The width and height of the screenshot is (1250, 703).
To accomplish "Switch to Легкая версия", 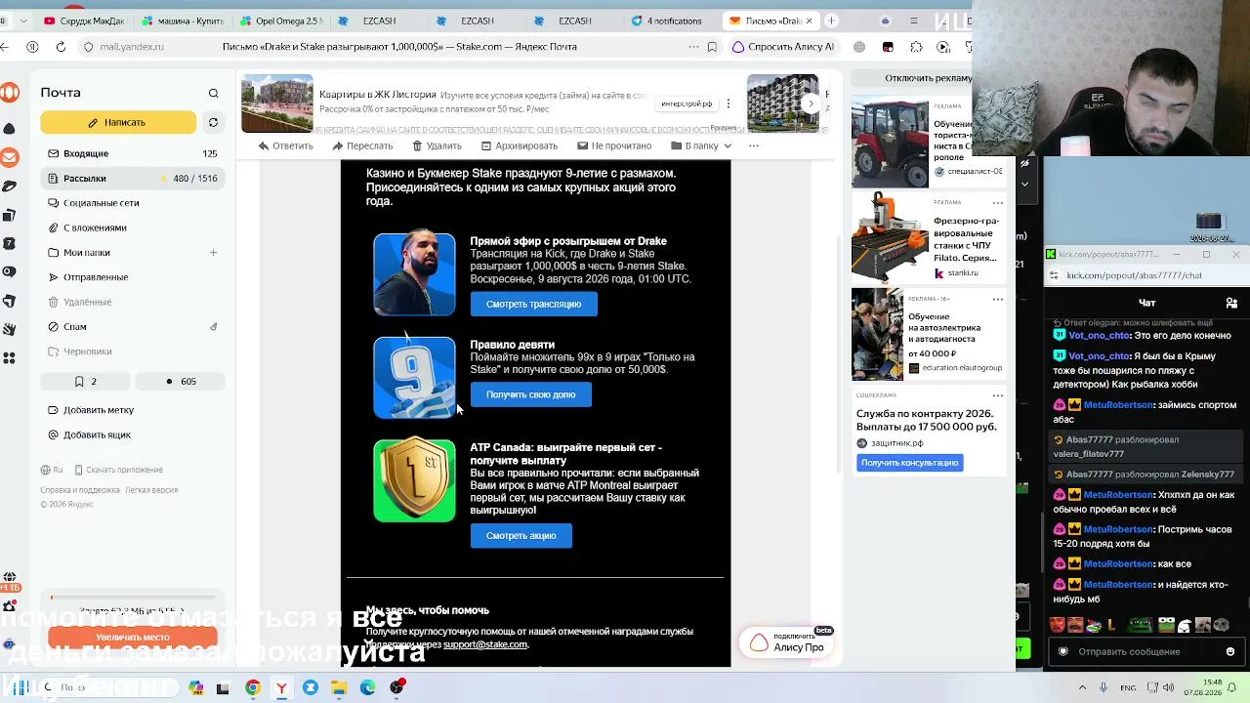I will [x=151, y=490].
